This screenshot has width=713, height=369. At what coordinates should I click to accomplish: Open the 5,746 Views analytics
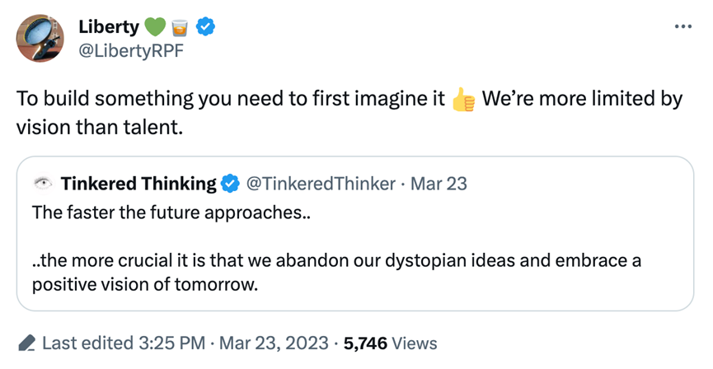coord(391,343)
